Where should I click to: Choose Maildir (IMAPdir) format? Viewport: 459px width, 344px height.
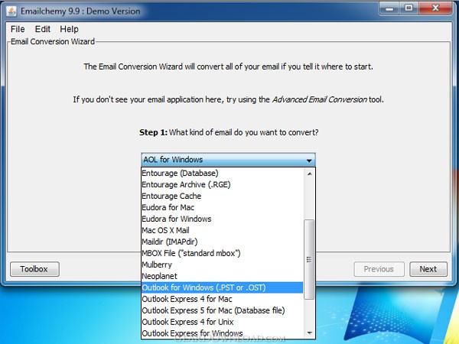pos(222,242)
